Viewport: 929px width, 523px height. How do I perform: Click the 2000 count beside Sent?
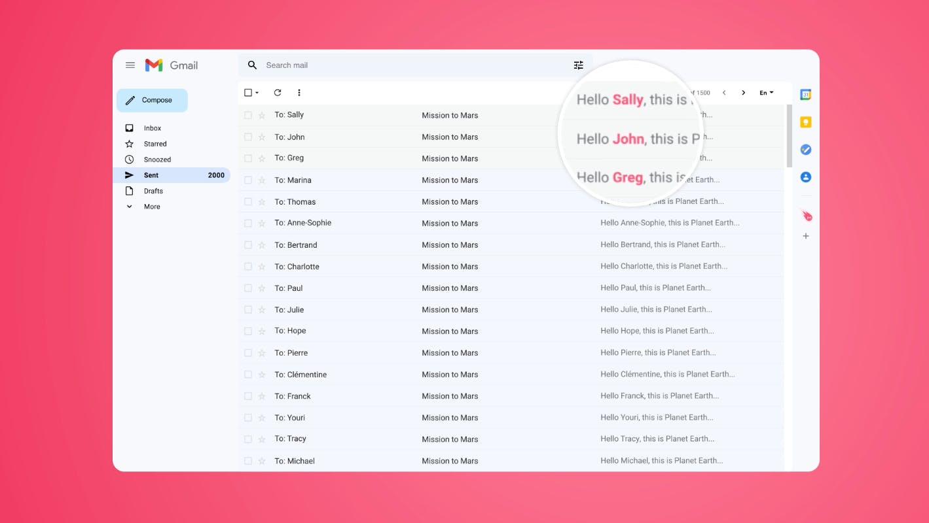click(x=216, y=175)
